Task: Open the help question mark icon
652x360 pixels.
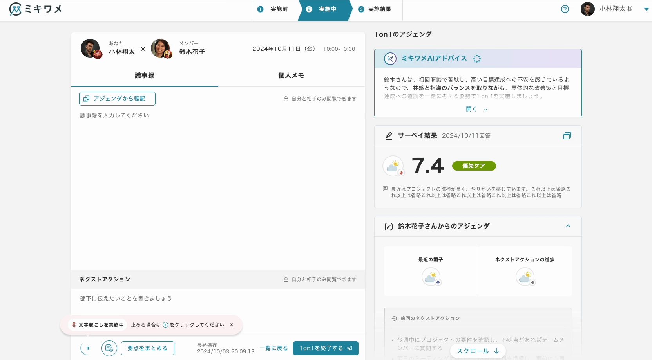Action: coord(565,9)
